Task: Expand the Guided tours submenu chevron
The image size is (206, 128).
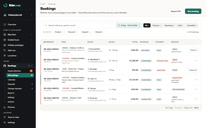Action: [31, 40]
